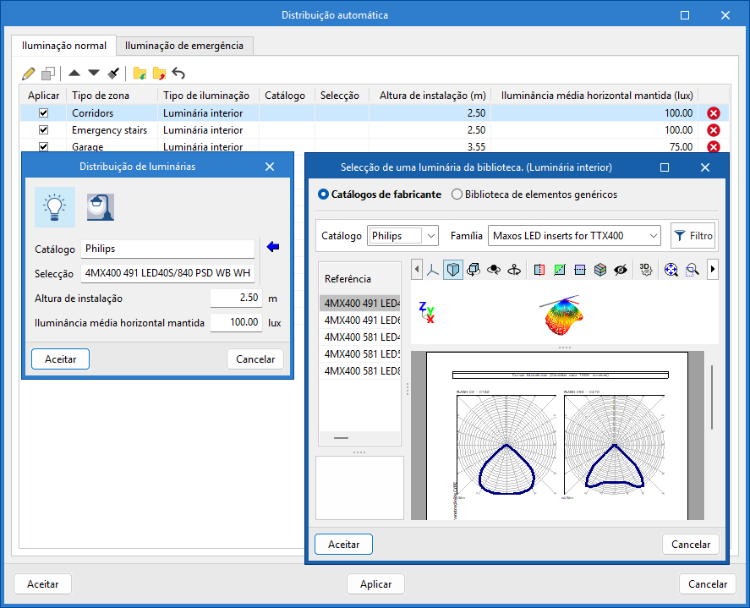The image size is (750, 608).
Task: Click the export folder icon with red arrow
Action: tap(159, 74)
